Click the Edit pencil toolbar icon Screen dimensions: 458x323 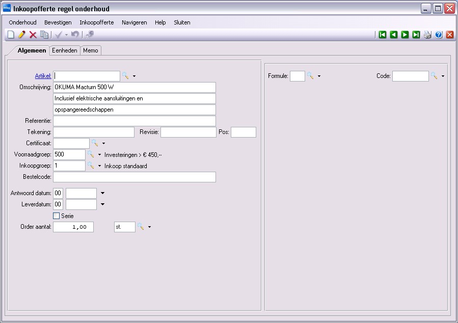(21, 35)
